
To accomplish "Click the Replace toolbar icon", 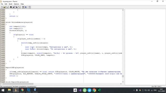I will [x=16, y=7].
